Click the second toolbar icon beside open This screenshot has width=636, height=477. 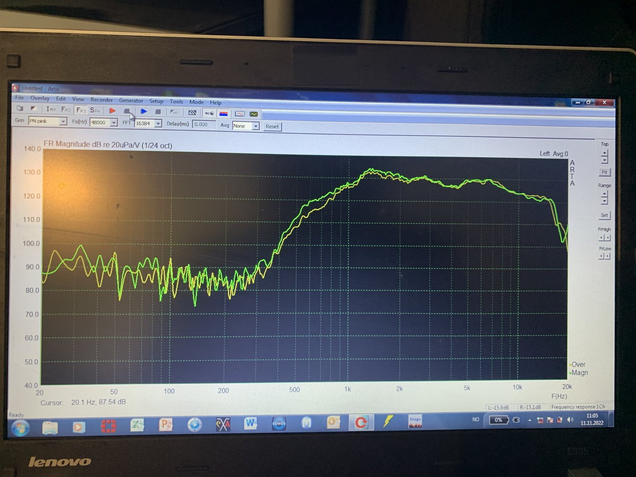pyautogui.click(x=34, y=108)
